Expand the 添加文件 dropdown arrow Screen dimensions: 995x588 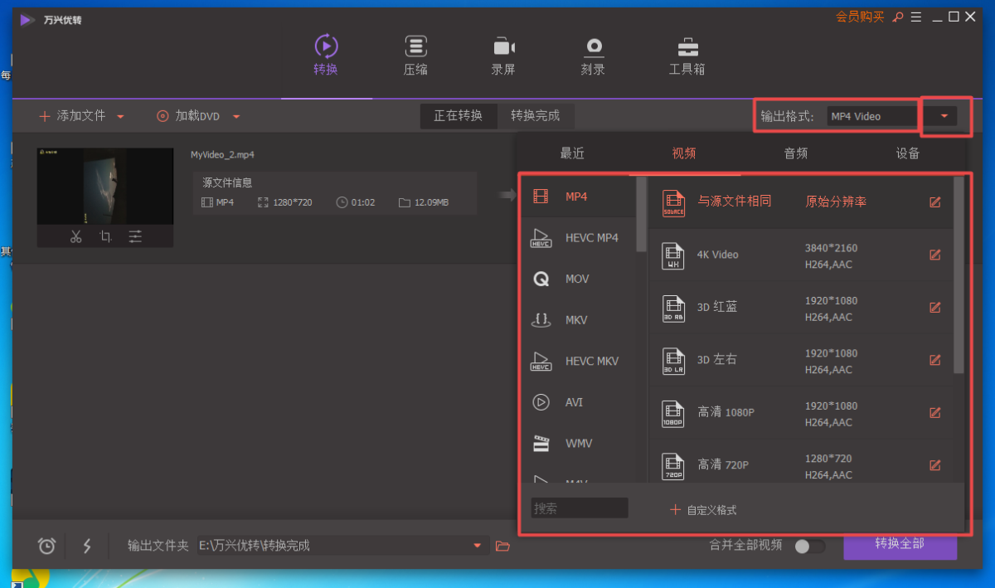[120, 117]
